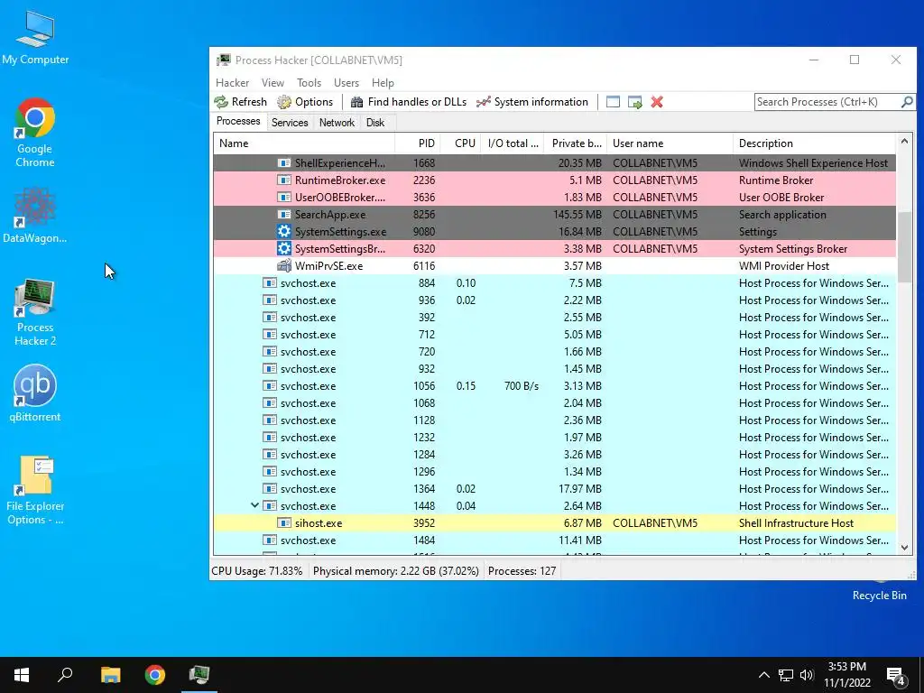Sort by User name column header
This screenshot has height=693, width=924.
click(670, 143)
